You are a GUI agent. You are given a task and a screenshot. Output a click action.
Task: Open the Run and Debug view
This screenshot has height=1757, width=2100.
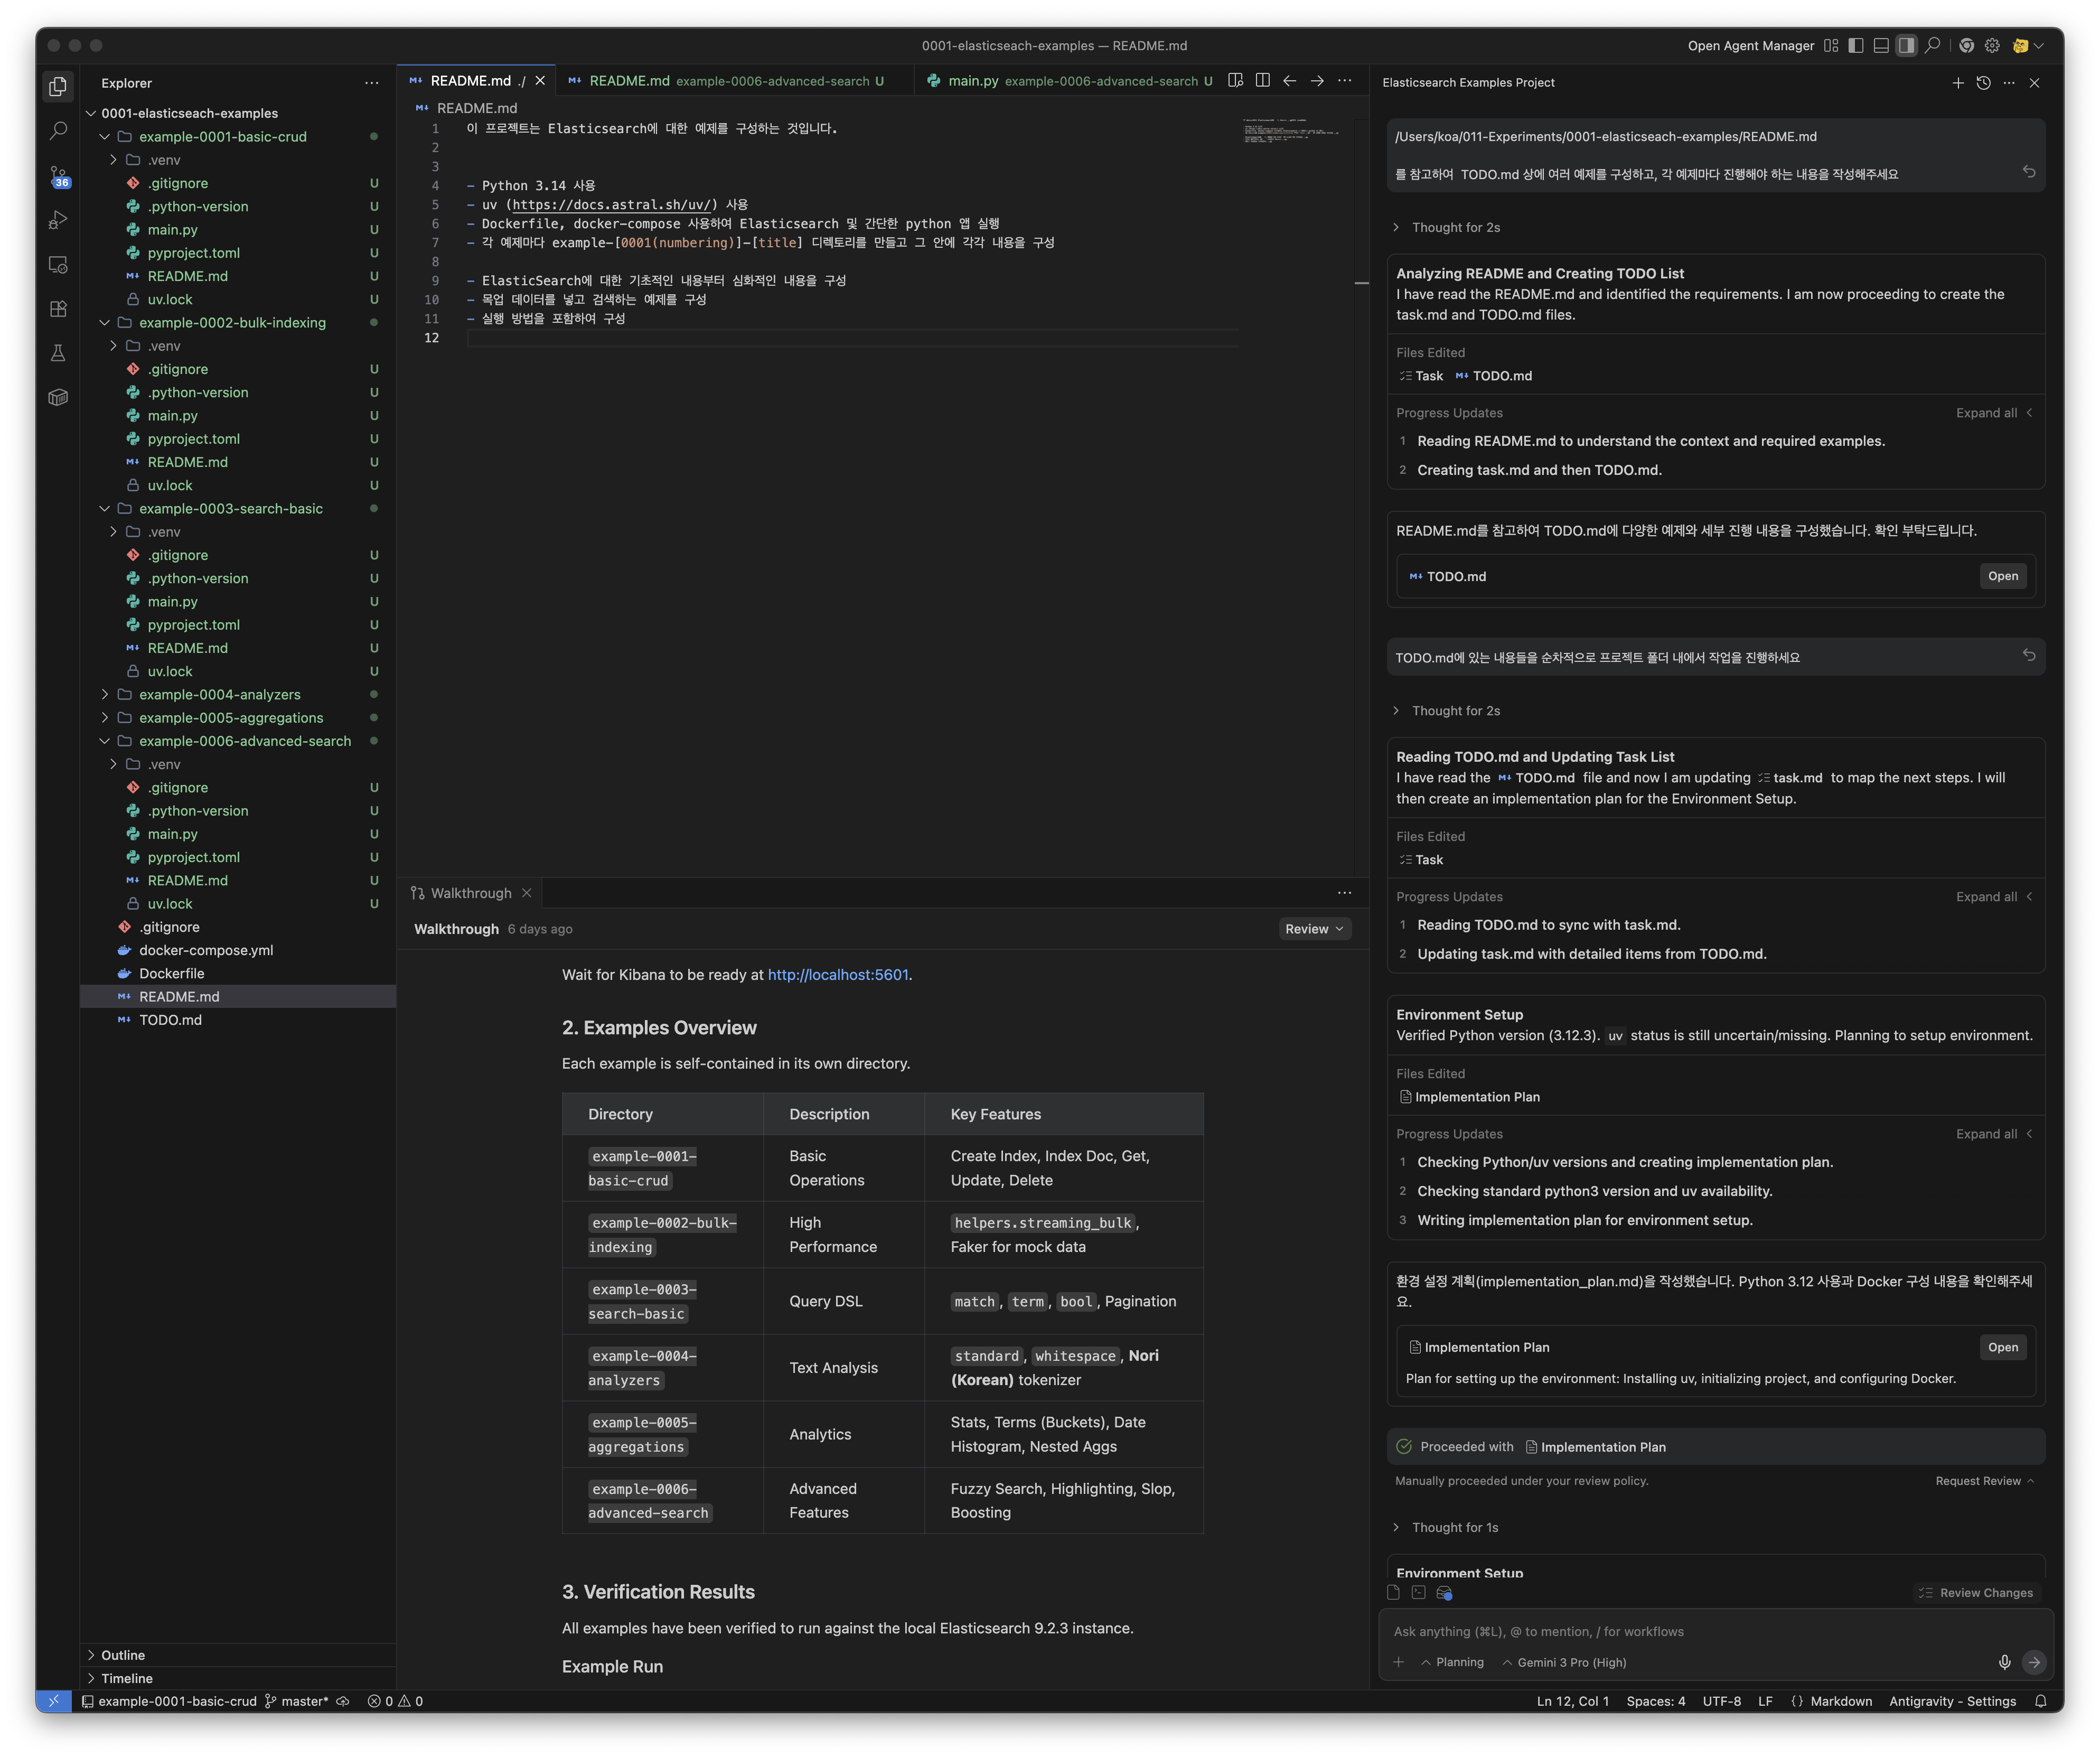click(58, 220)
